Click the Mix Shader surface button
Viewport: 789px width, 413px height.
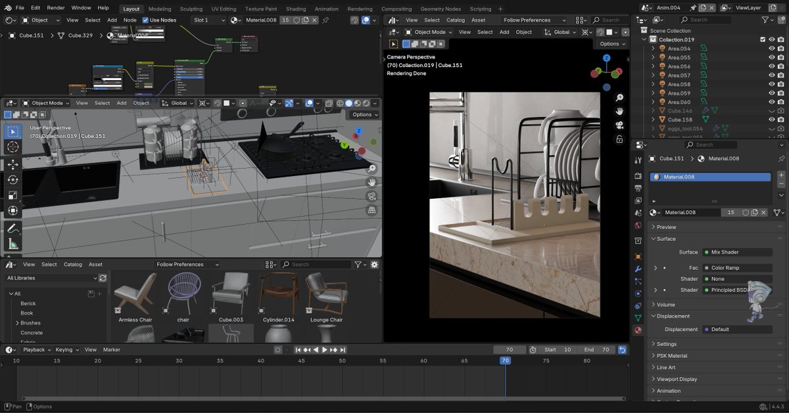[x=736, y=252]
